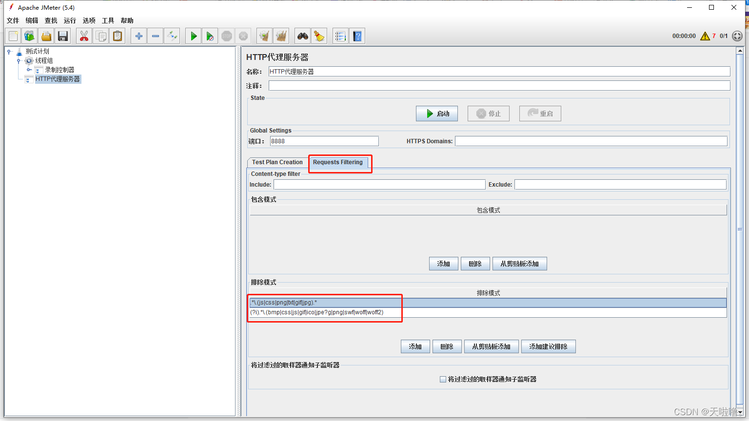Open the 编辑 menu
The height and width of the screenshot is (421, 749).
(32, 20)
